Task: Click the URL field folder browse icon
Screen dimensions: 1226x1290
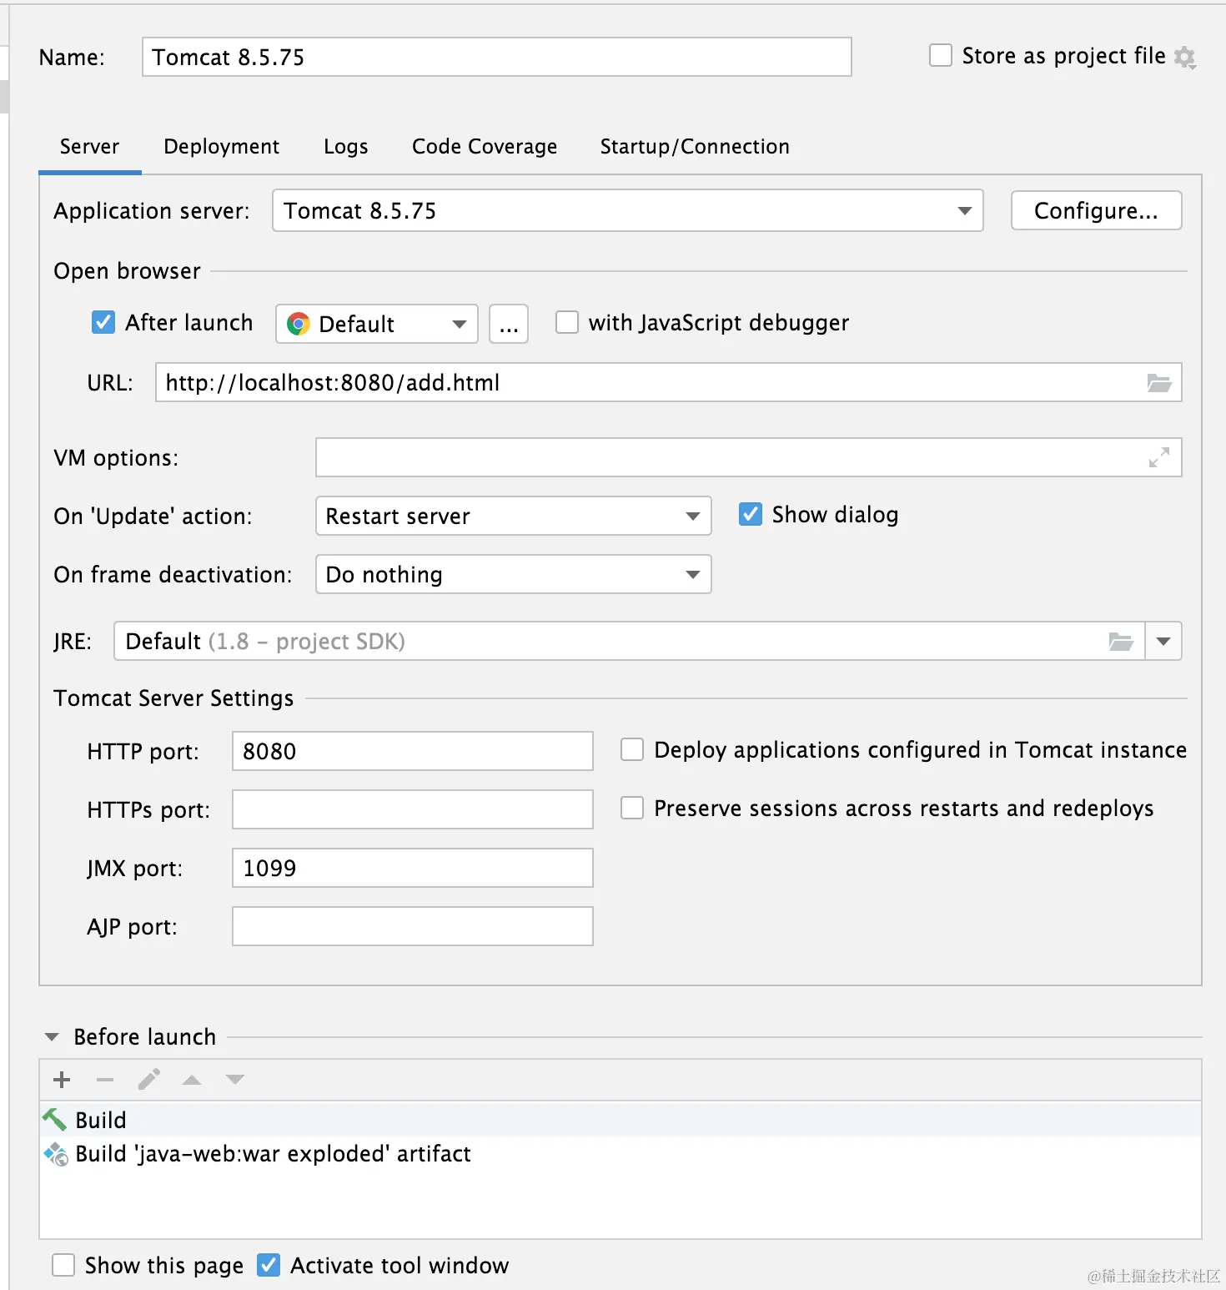Action: tap(1159, 383)
